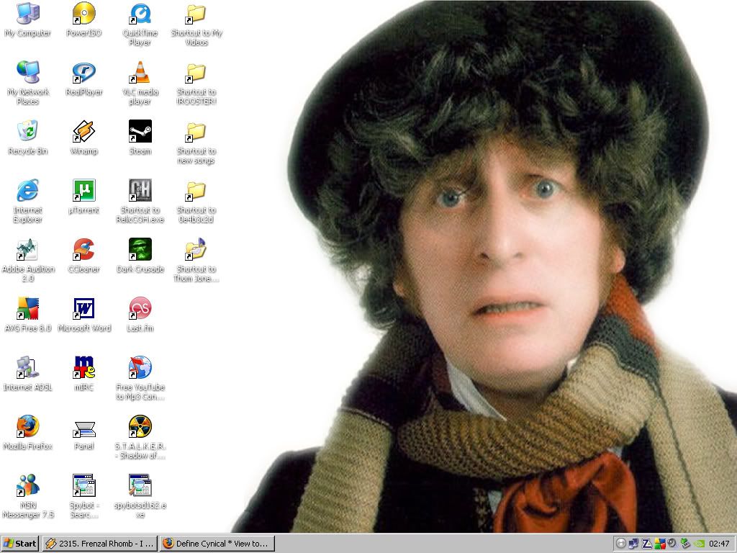The width and height of the screenshot is (737, 553).
Task: Click the Safely Remove Hardware tray icon
Action: pos(685,543)
